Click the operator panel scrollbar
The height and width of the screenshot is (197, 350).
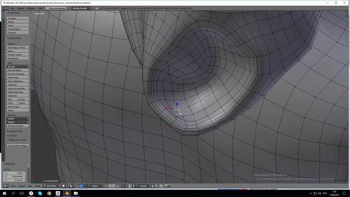click(28, 165)
